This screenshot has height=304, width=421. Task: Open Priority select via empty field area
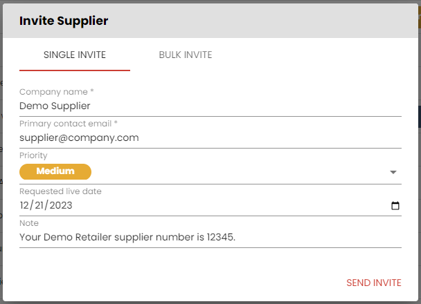point(239,171)
